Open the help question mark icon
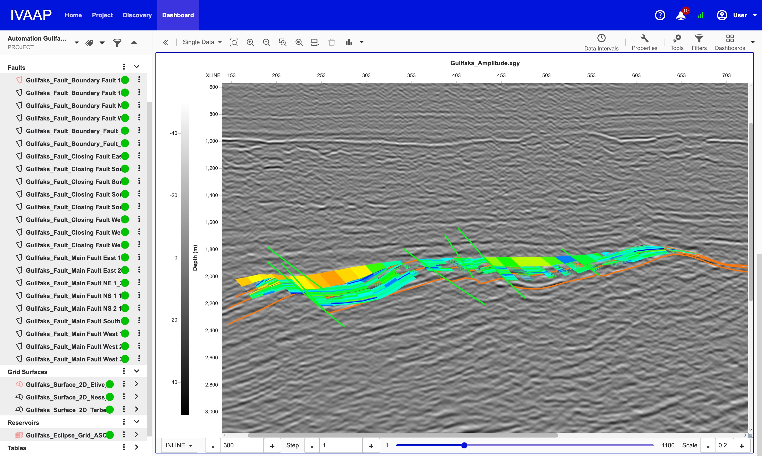 click(x=660, y=15)
